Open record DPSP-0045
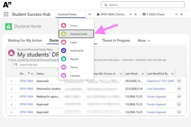The image size is (191, 127). (26, 104)
